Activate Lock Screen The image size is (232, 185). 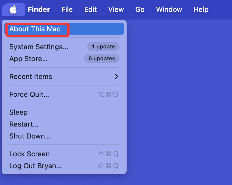click(x=29, y=154)
